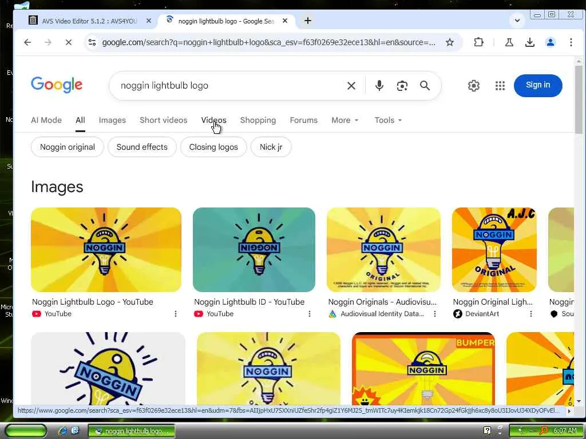This screenshot has width=586, height=439.
Task: Open Chrome Labs flask icon
Action: 509,42
